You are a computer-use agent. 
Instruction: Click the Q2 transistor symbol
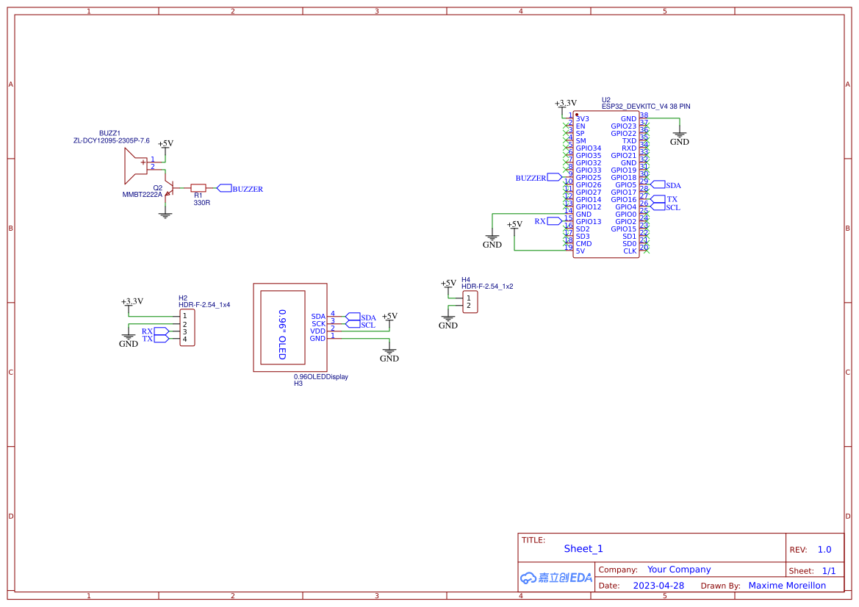click(x=169, y=188)
